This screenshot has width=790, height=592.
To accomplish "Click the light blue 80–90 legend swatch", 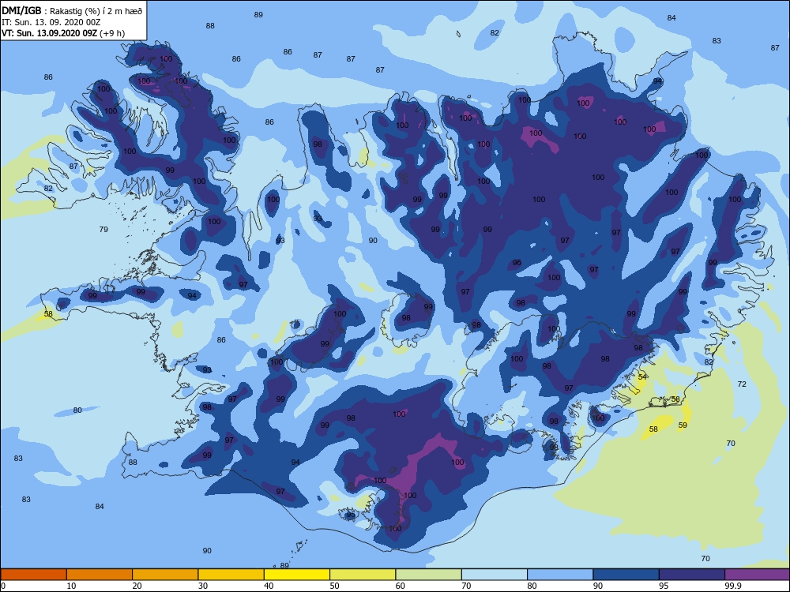I will 560,575.
